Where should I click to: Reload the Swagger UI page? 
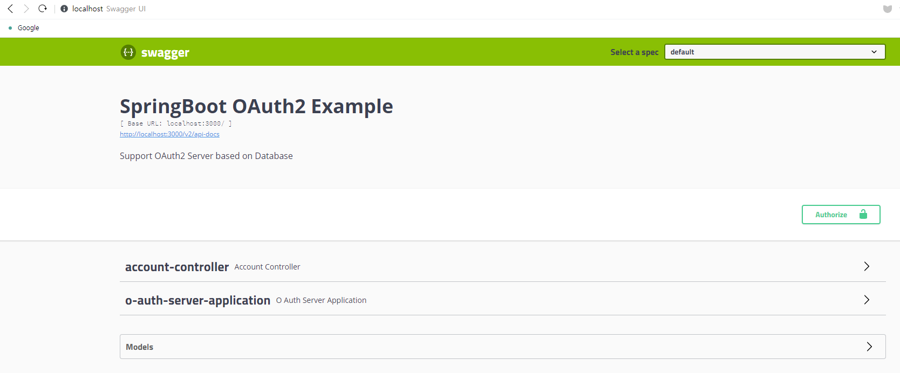[x=43, y=9]
